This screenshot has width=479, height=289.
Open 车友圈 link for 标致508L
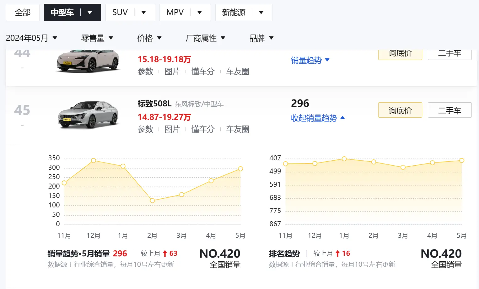tap(238, 129)
